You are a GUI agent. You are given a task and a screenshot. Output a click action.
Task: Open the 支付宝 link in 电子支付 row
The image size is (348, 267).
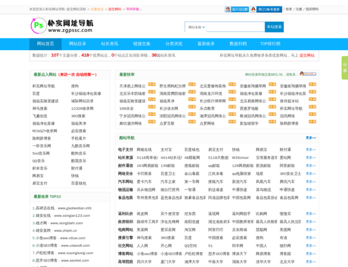pos(166,150)
